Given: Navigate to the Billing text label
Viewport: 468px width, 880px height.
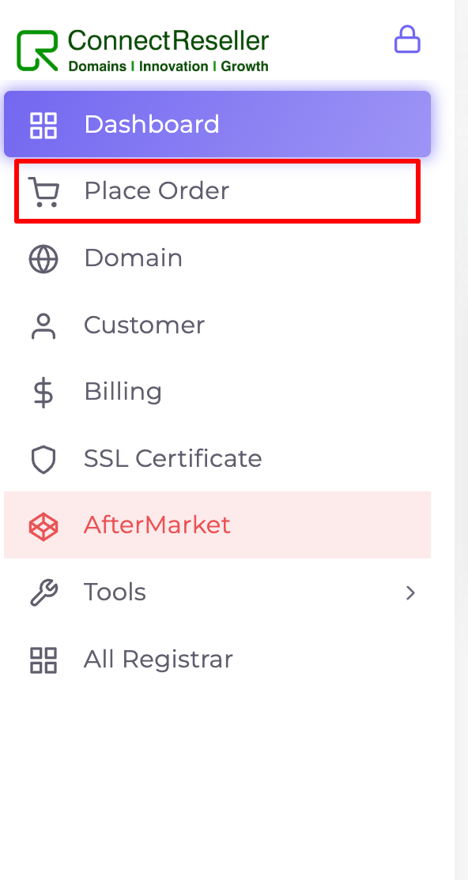Looking at the screenshot, I should click(x=123, y=392).
